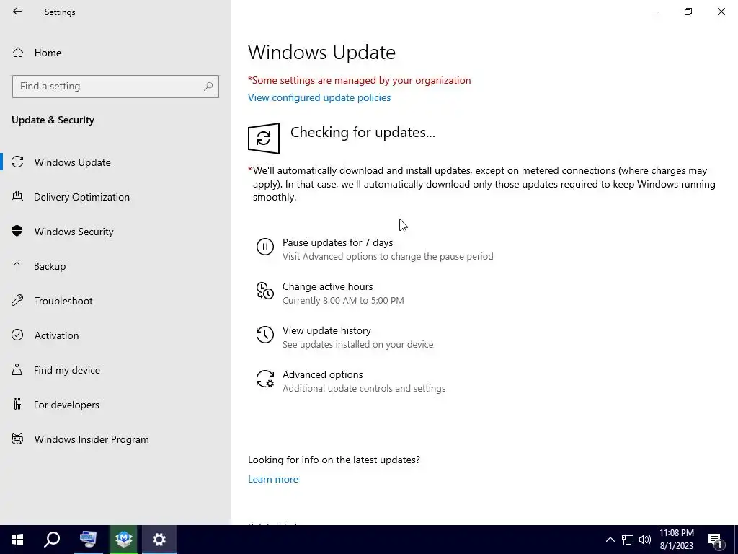738x554 pixels.
Task: Click 'Some settings are managed by your organization' text
Action: coord(359,81)
